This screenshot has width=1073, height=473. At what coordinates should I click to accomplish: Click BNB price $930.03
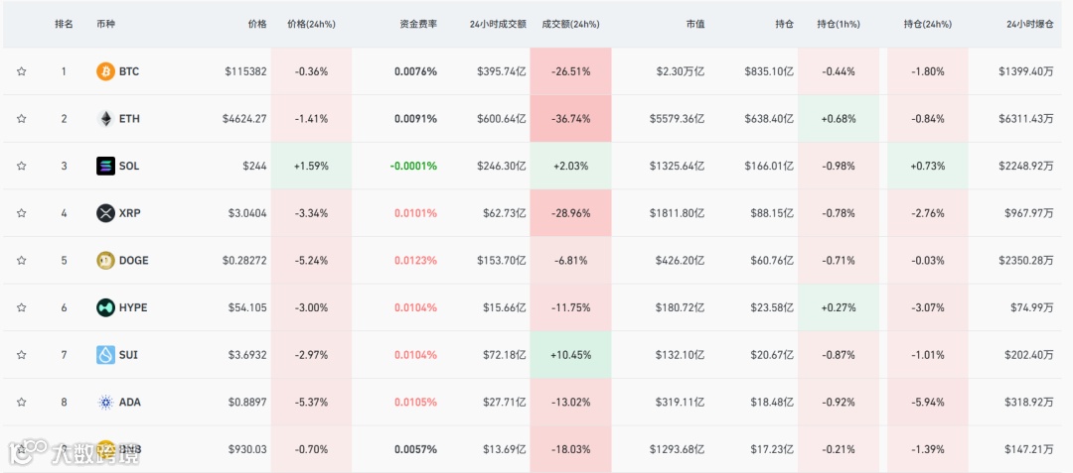tap(247, 449)
